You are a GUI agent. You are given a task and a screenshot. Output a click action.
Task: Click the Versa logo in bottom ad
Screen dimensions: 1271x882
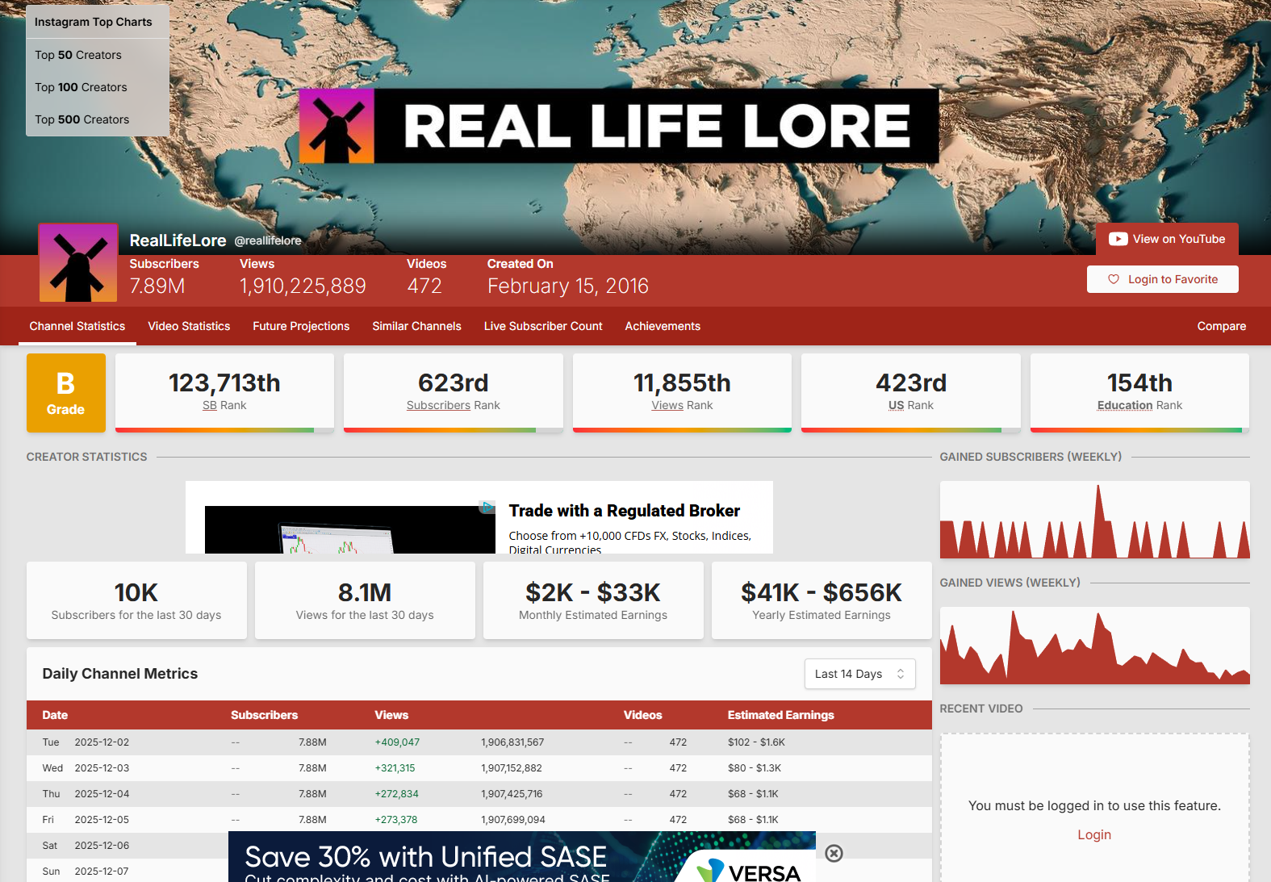coord(750,871)
